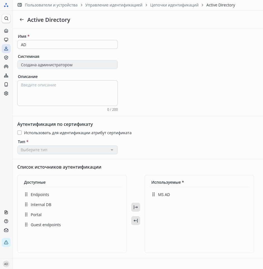Open the help question mark icon
This screenshot has width=263, height=269.
(6, 221)
